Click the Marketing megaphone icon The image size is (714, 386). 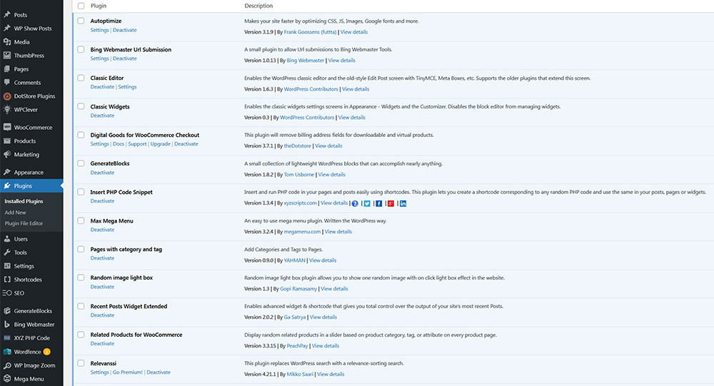pos(7,154)
